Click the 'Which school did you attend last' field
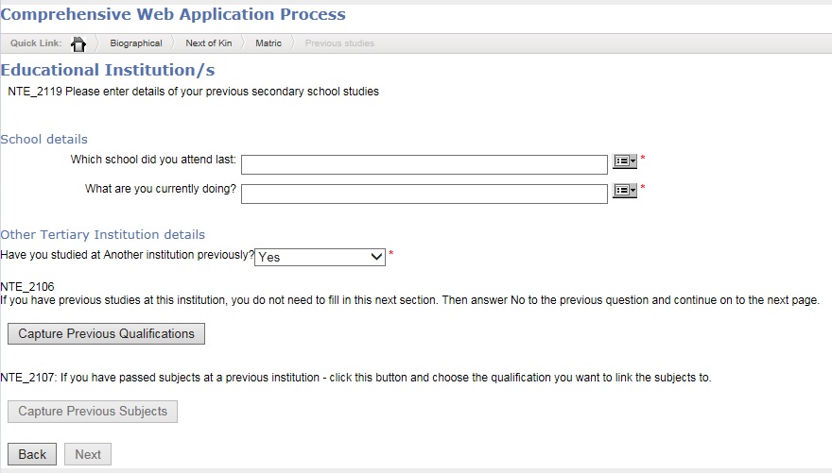This screenshot has width=832, height=473. pyautogui.click(x=424, y=165)
